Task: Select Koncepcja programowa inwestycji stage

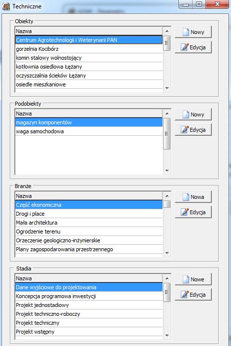Action: [89, 296]
